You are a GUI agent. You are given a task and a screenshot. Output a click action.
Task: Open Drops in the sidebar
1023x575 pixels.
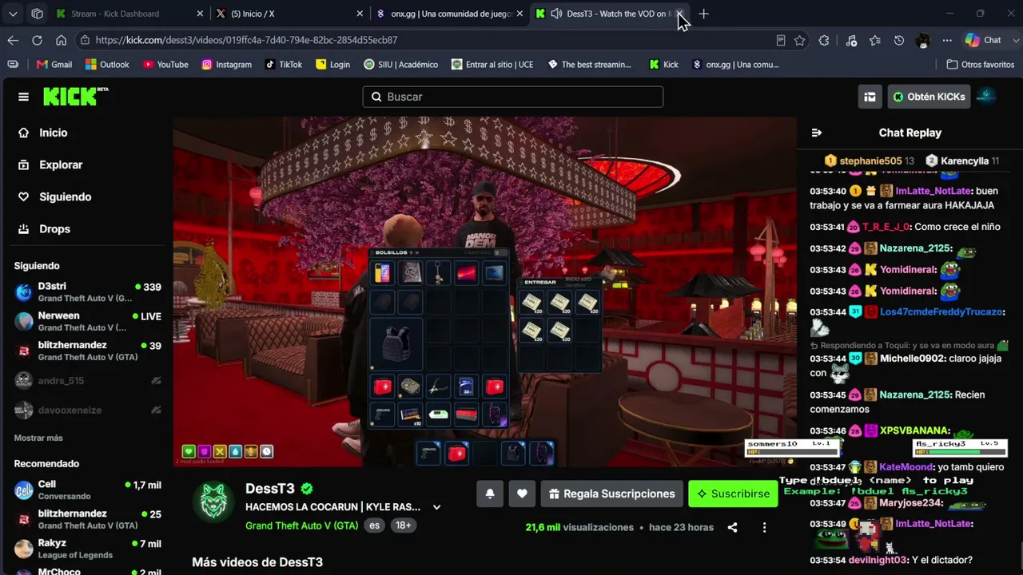pos(54,228)
